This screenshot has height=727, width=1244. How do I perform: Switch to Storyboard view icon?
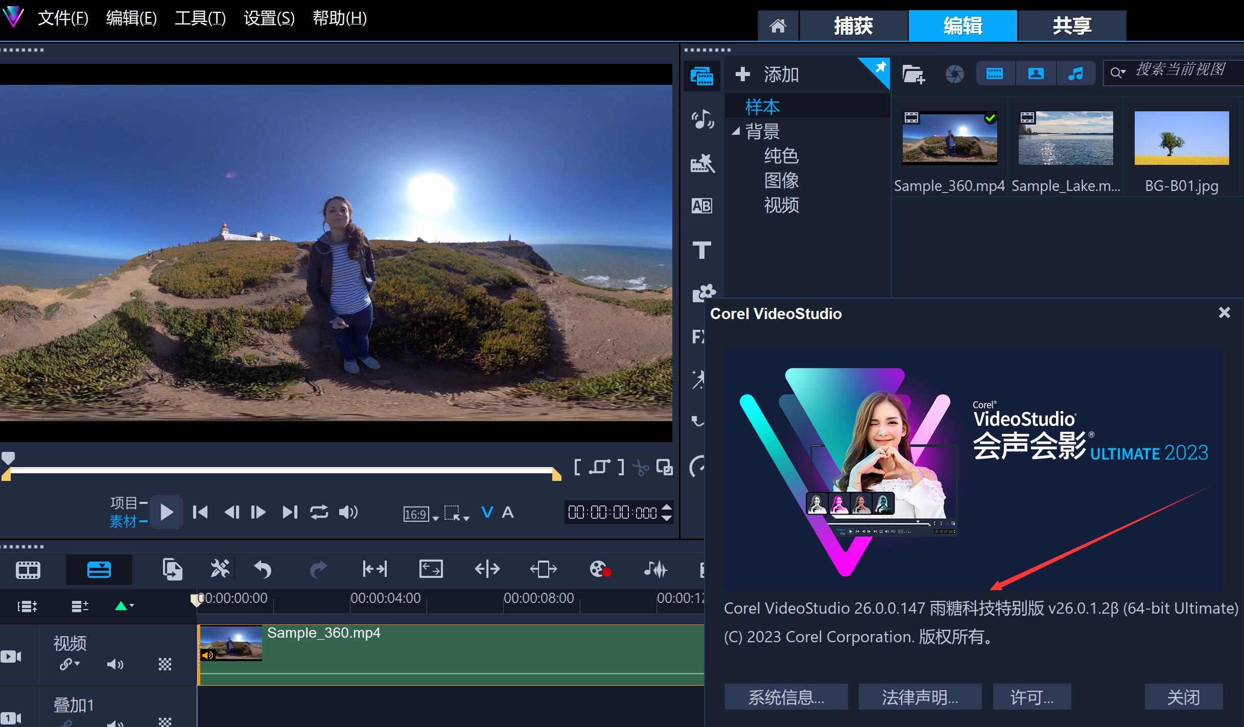point(28,570)
